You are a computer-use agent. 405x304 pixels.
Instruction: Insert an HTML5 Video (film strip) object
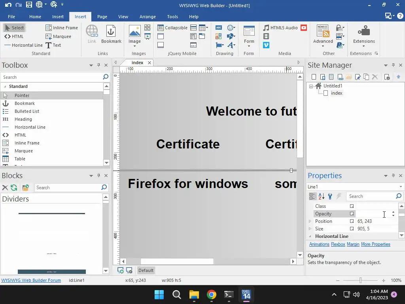266,36
